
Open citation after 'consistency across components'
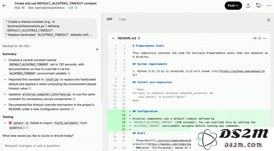74,99
